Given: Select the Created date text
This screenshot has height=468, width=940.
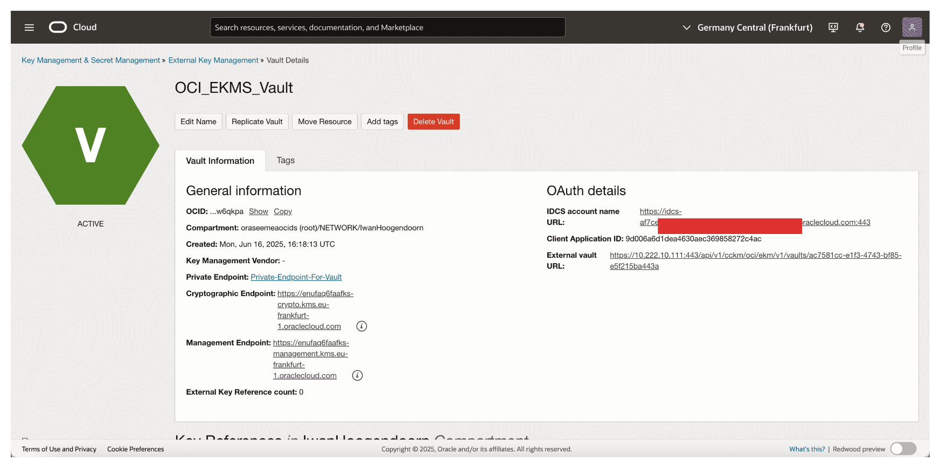Looking at the screenshot, I should point(277,244).
